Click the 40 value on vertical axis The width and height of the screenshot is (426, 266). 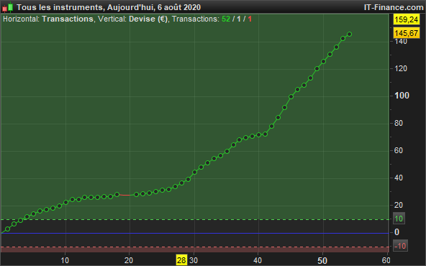coord(399,178)
